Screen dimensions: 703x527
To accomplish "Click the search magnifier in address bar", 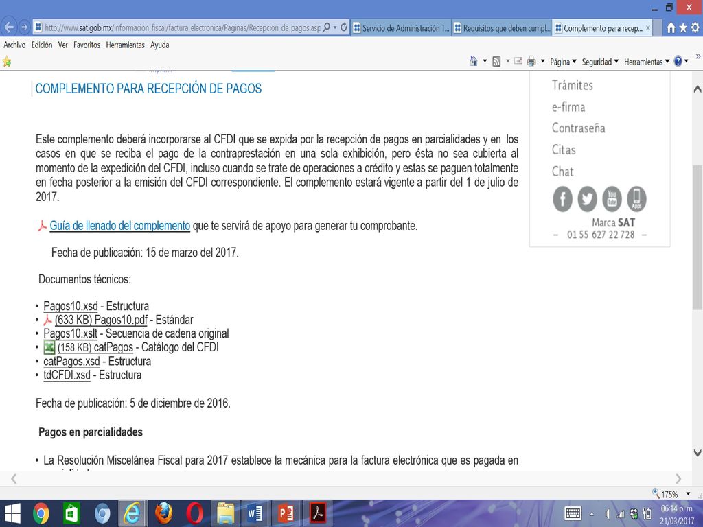I will click(x=327, y=27).
